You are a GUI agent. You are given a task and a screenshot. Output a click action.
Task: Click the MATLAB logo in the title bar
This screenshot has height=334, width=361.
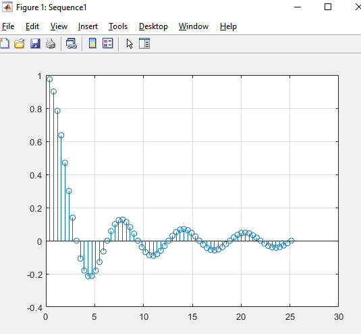[7, 7]
